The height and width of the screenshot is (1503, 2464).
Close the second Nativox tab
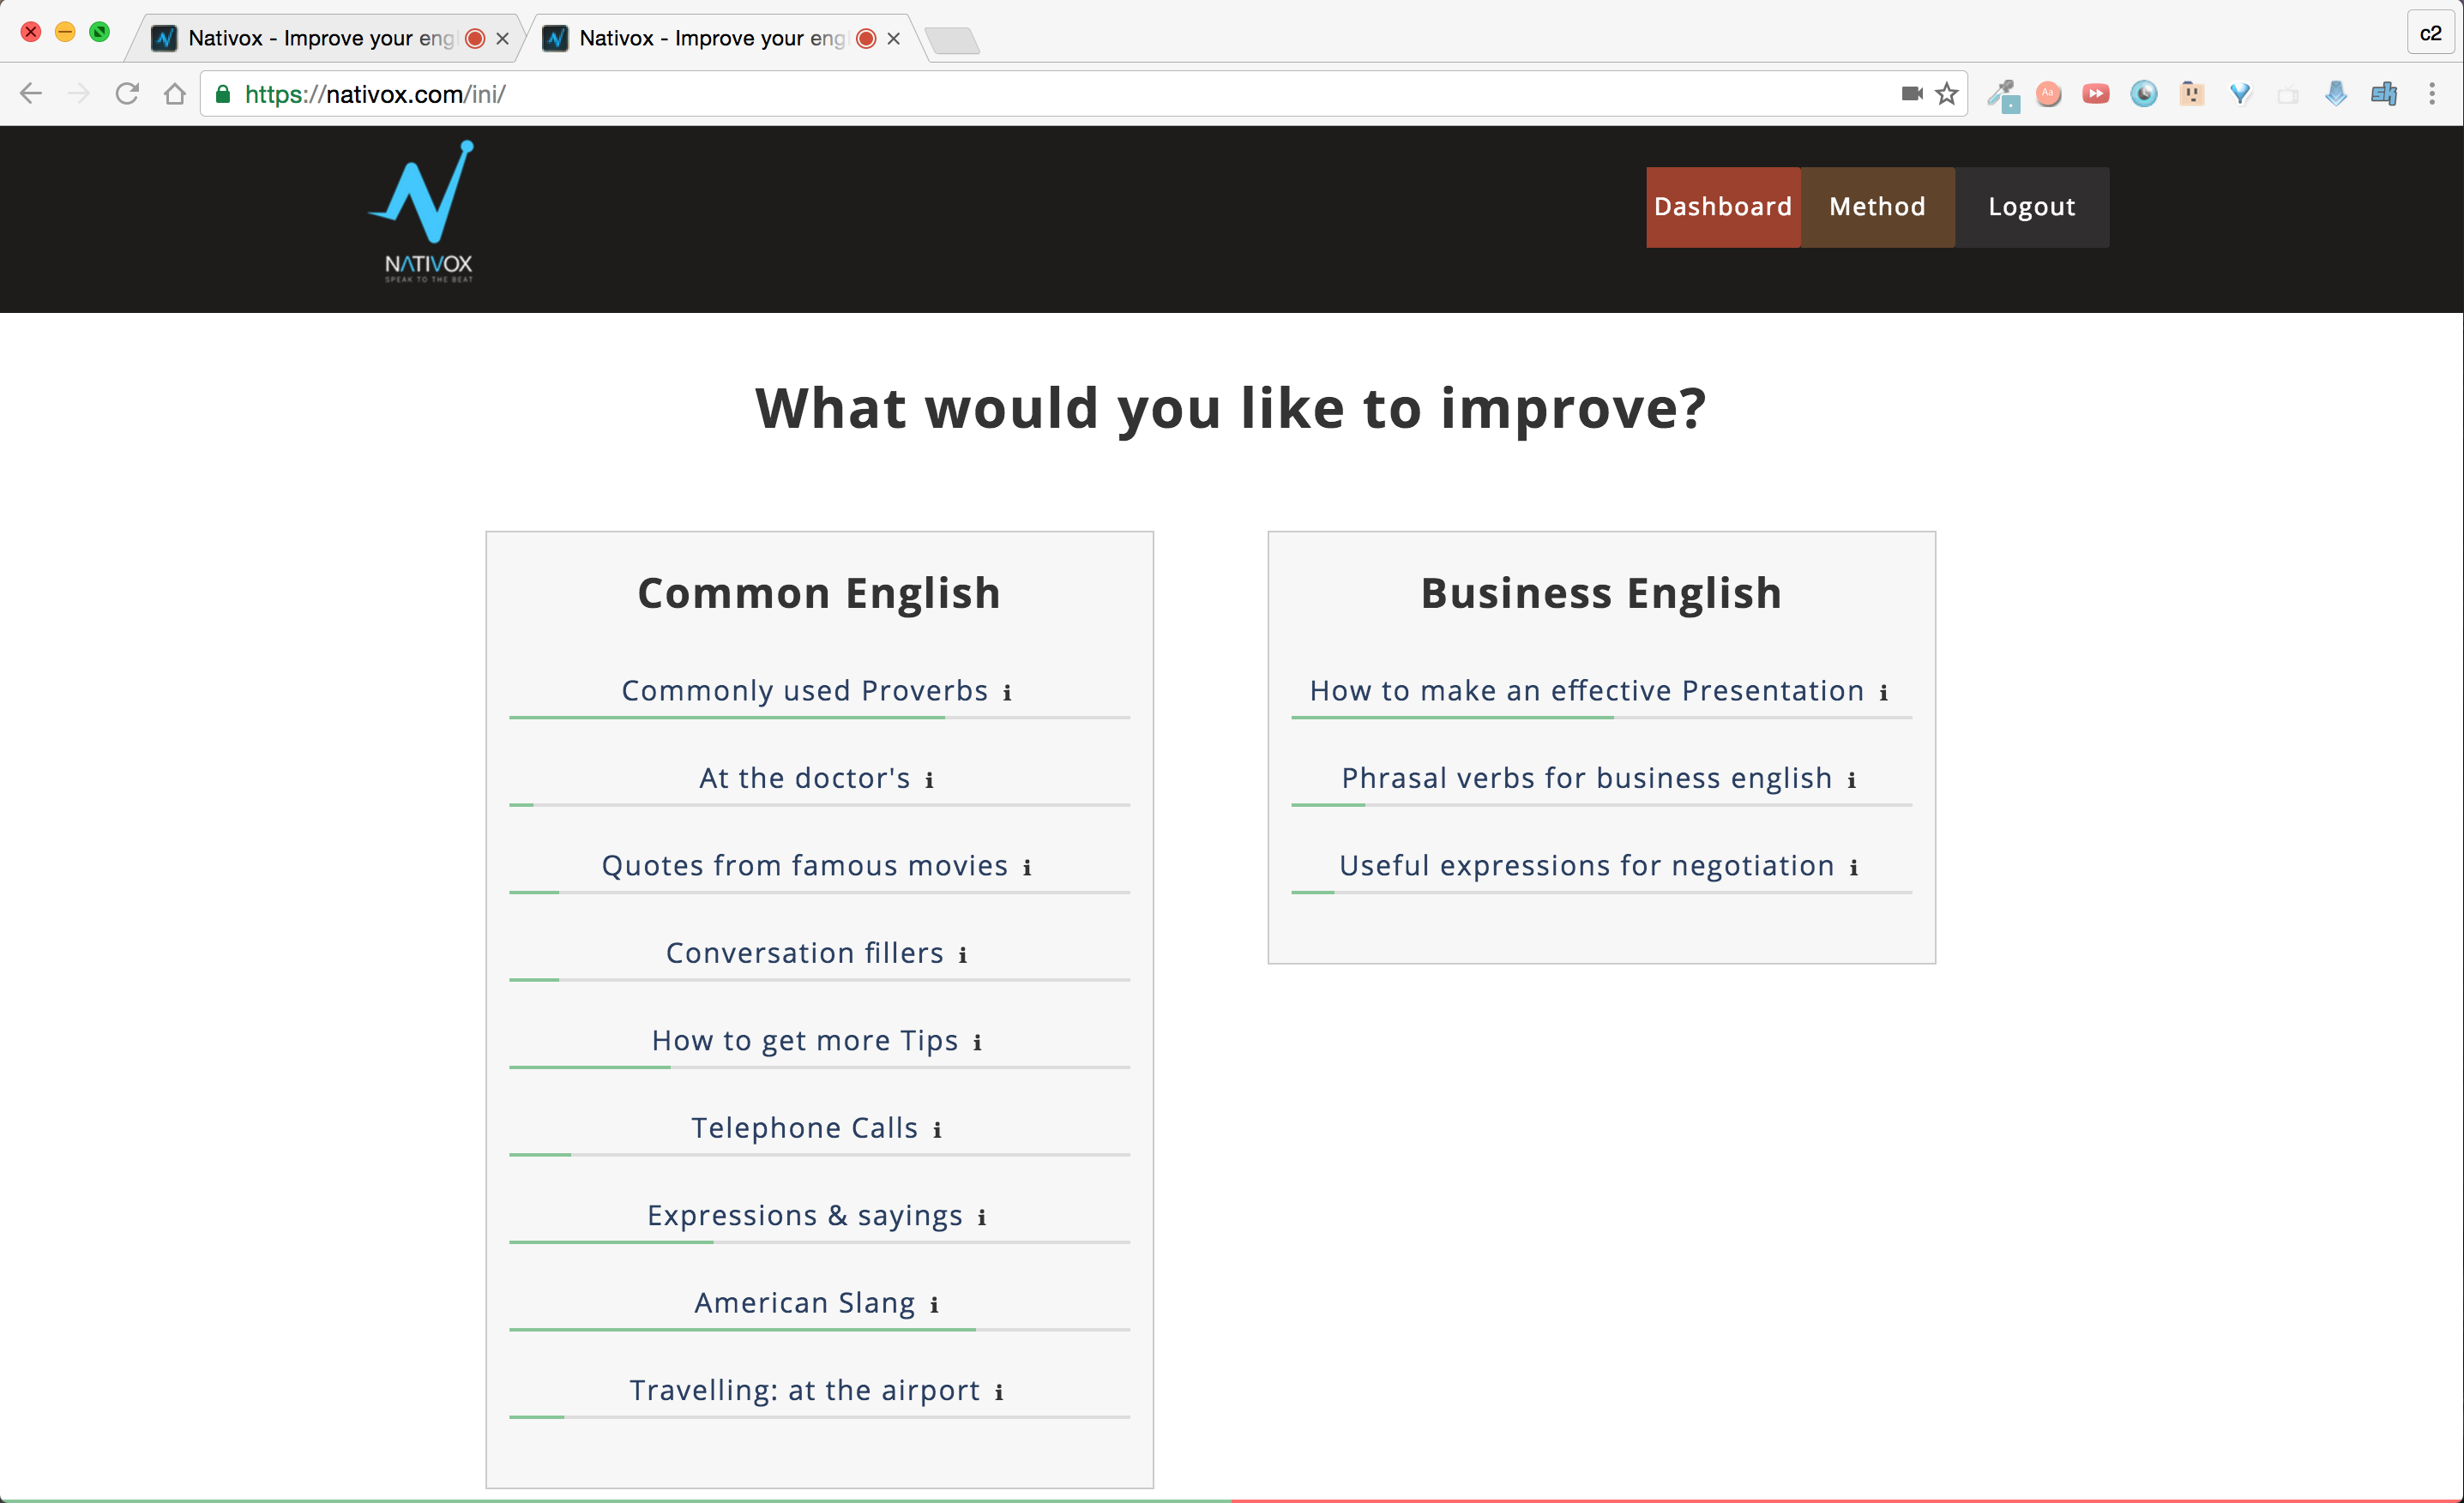pyautogui.click(x=894, y=38)
